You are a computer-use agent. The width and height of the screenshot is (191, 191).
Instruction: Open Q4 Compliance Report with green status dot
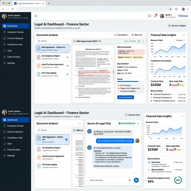[53, 57]
